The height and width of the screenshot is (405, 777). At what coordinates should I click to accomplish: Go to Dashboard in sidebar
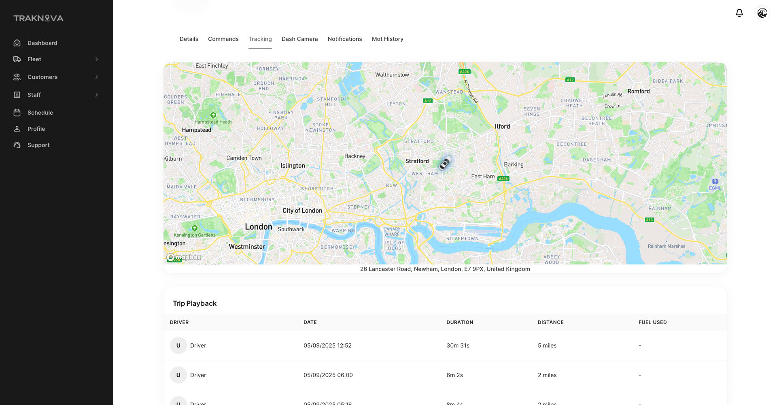[42, 43]
